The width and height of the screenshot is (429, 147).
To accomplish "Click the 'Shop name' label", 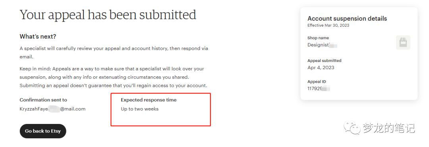I will (318, 38).
